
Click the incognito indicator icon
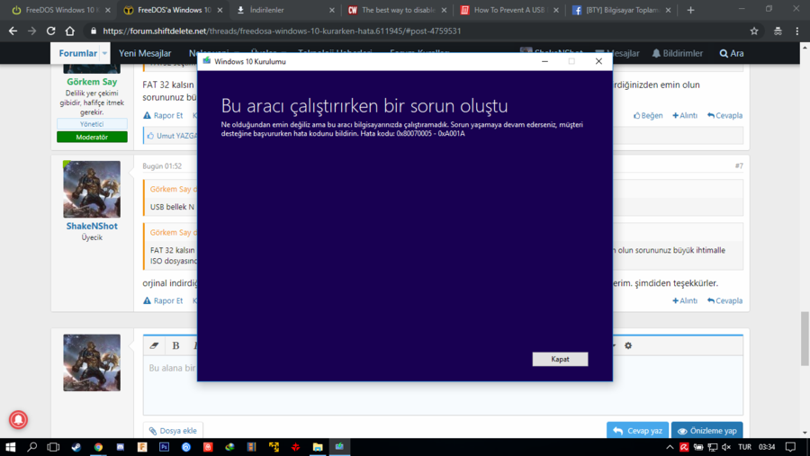pyautogui.click(x=778, y=31)
